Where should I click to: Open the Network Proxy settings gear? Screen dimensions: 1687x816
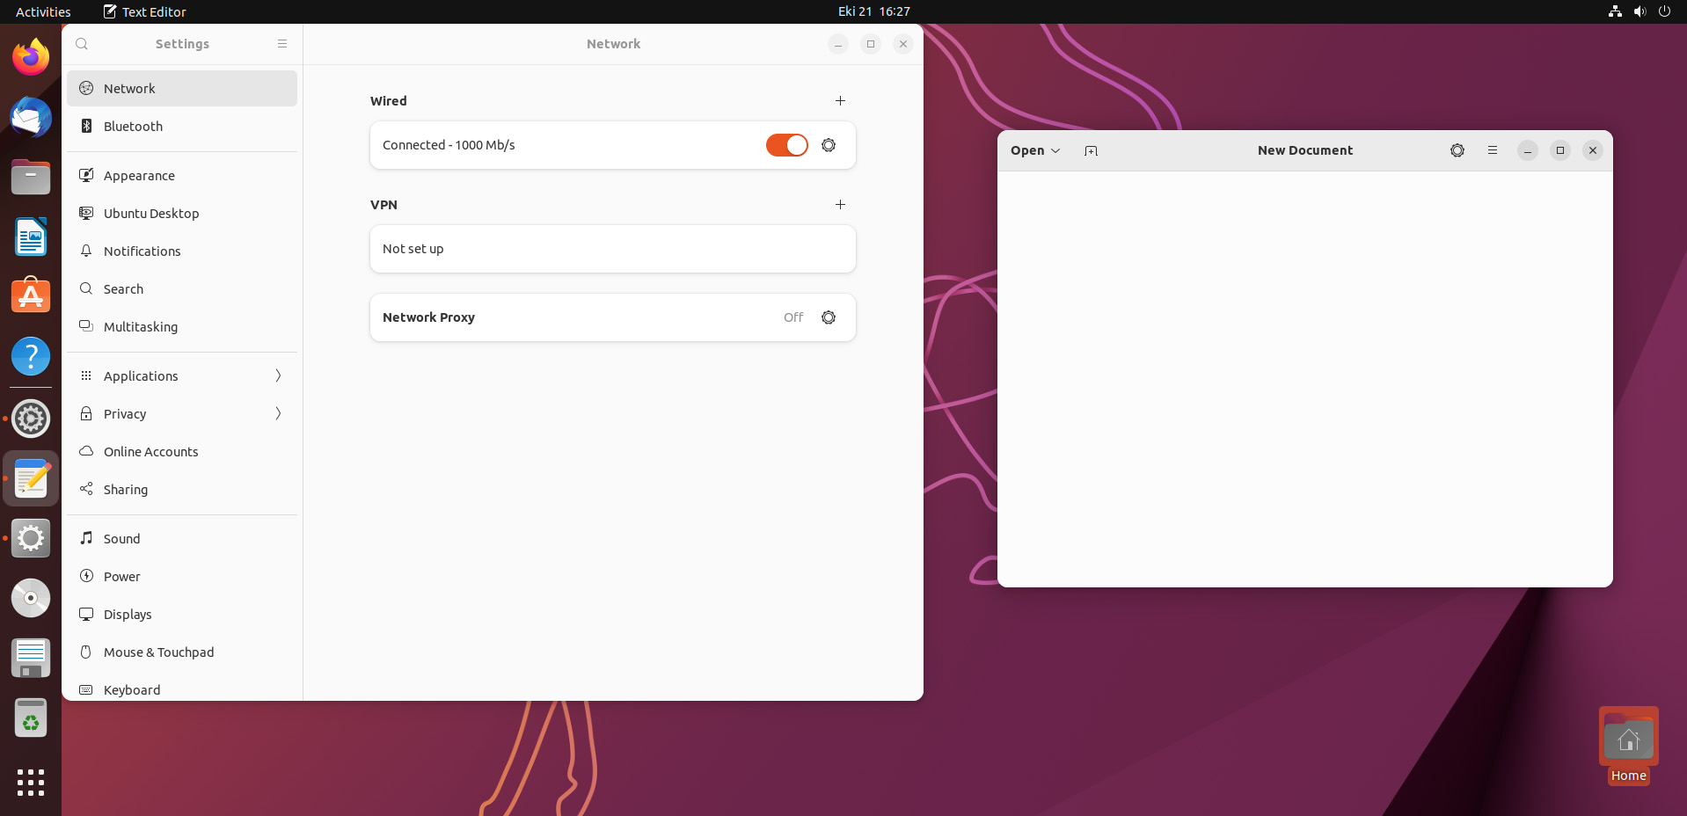coord(828,317)
